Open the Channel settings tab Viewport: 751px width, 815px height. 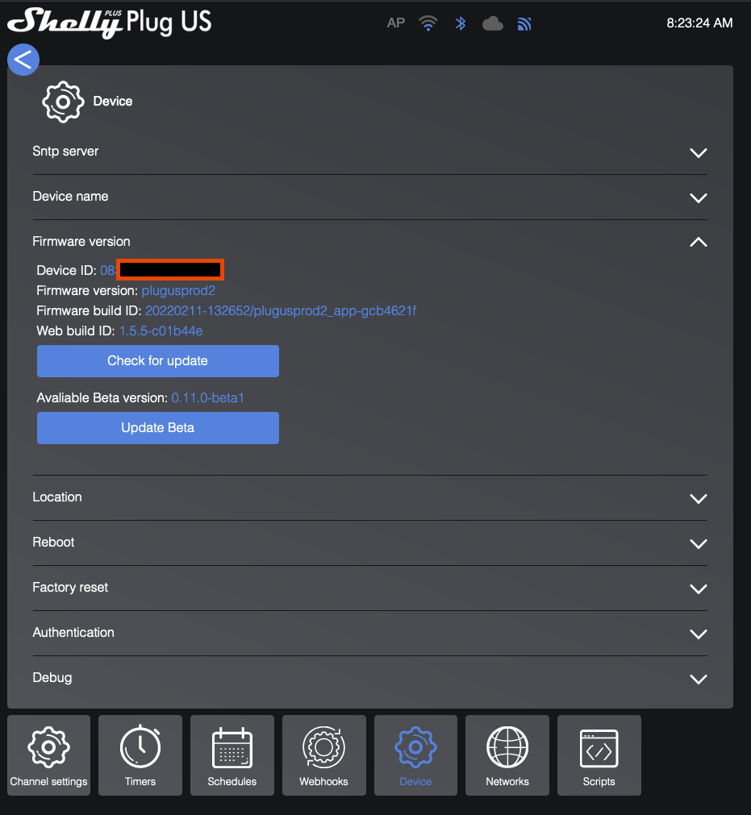click(x=49, y=755)
